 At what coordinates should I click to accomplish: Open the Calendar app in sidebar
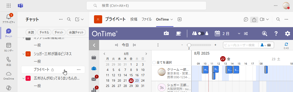9,47
